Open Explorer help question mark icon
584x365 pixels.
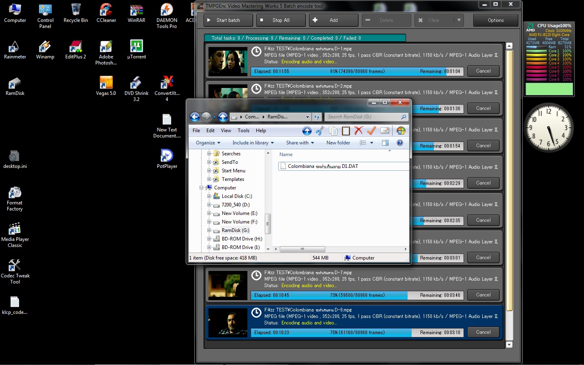pos(400,143)
